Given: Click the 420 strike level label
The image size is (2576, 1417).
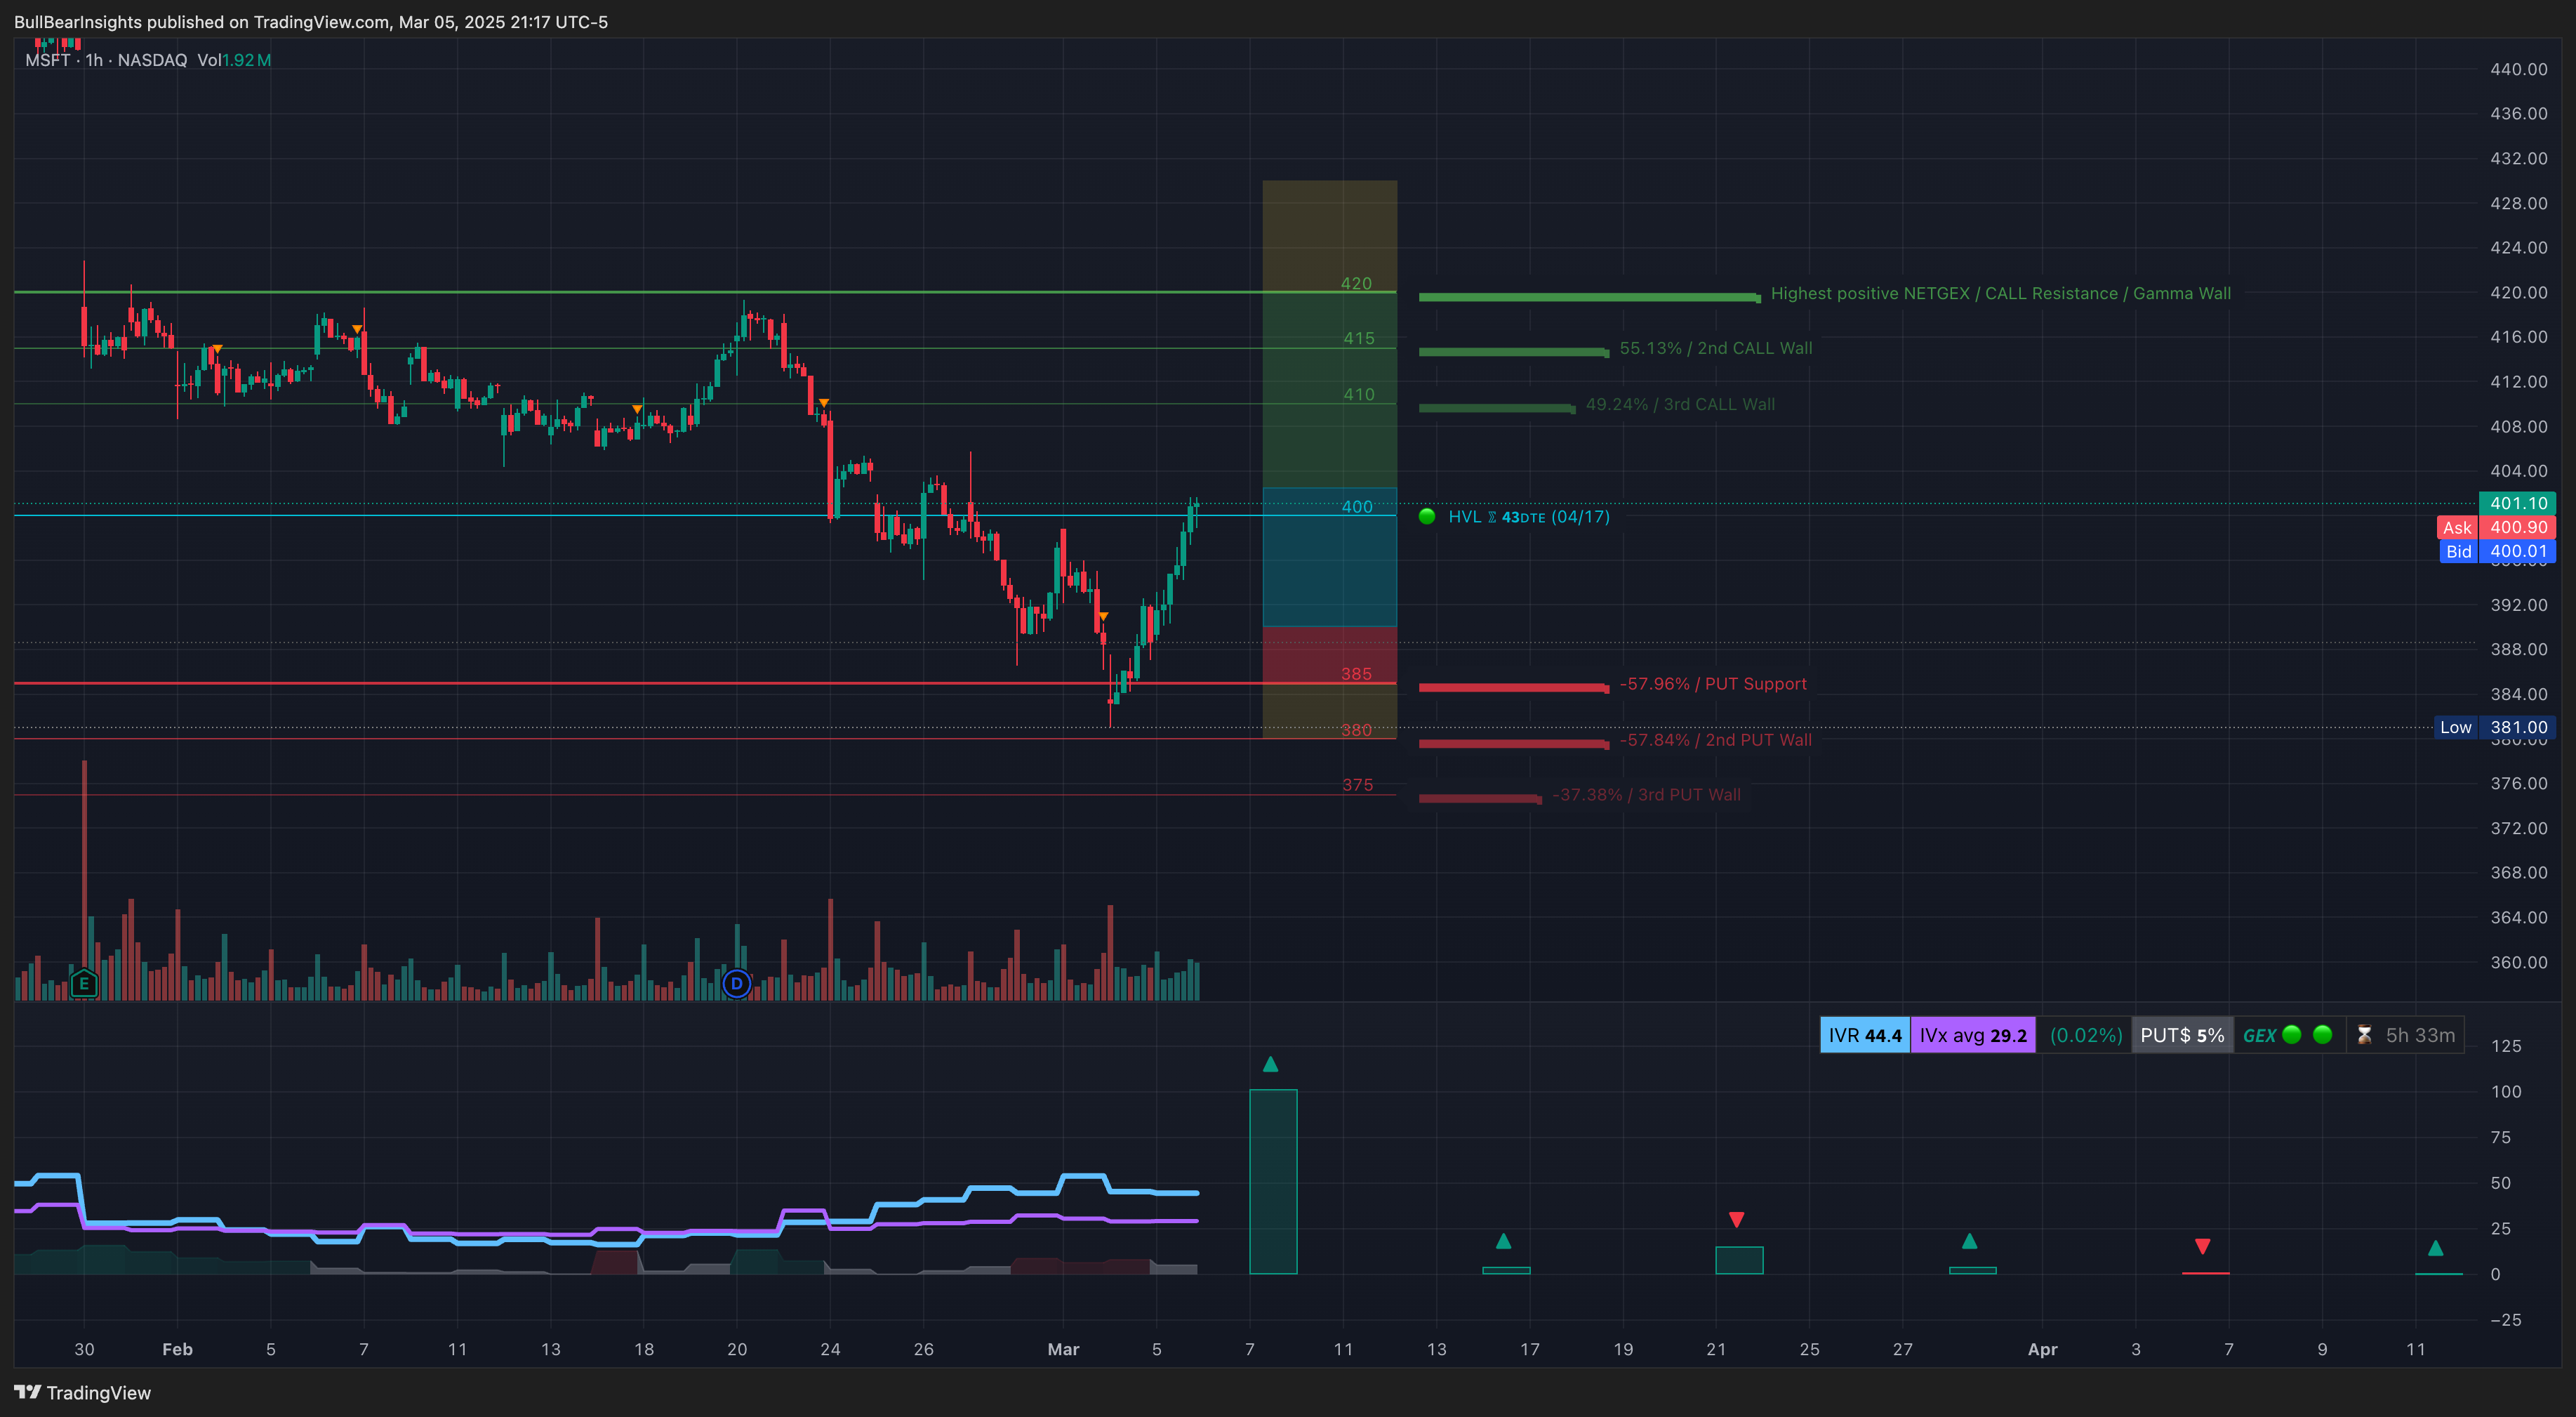Looking at the screenshot, I should pos(1356,283).
